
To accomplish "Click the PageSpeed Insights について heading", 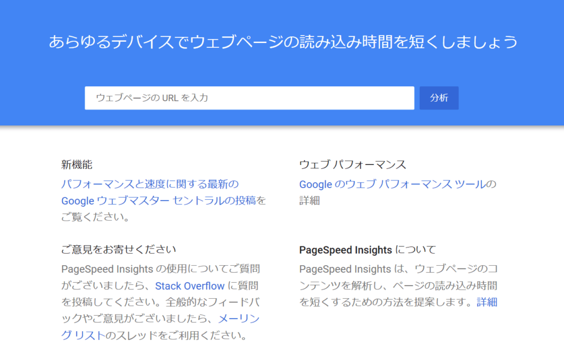I will [367, 250].
